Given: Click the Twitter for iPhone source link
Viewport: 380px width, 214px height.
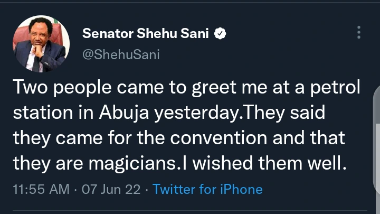Looking at the screenshot, I should (x=207, y=189).
